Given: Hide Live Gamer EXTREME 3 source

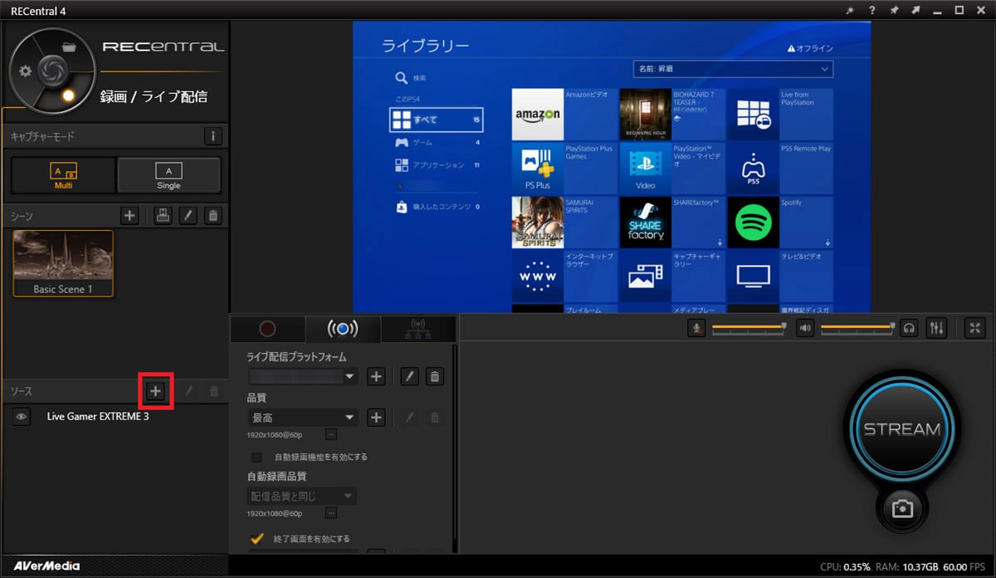Looking at the screenshot, I should 22,417.
